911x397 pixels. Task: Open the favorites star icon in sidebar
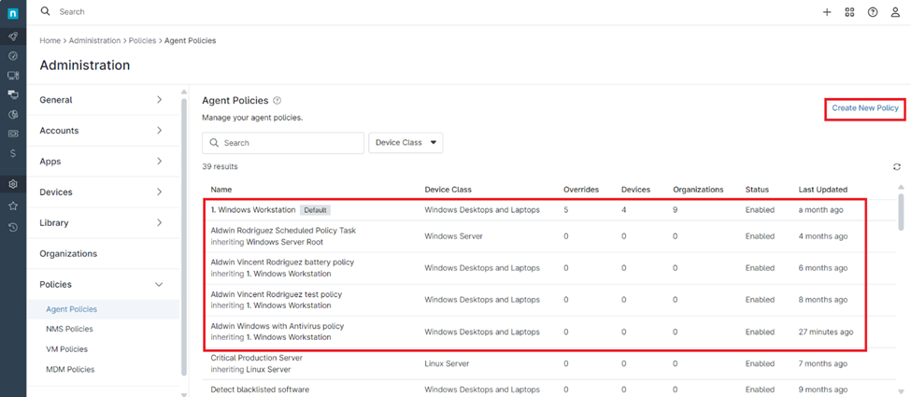click(x=13, y=206)
